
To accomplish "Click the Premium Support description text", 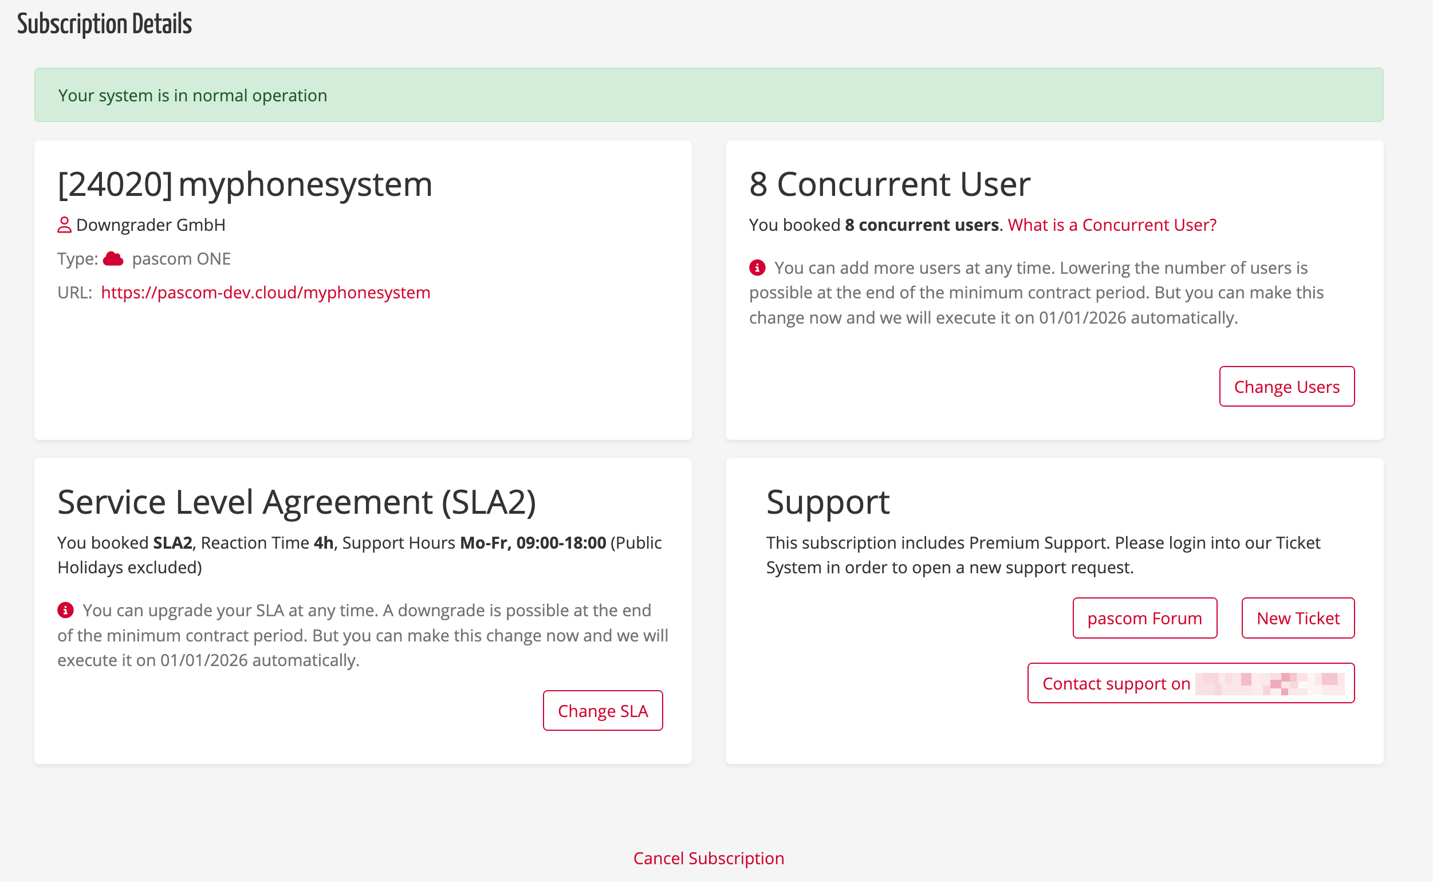I will 1043,555.
